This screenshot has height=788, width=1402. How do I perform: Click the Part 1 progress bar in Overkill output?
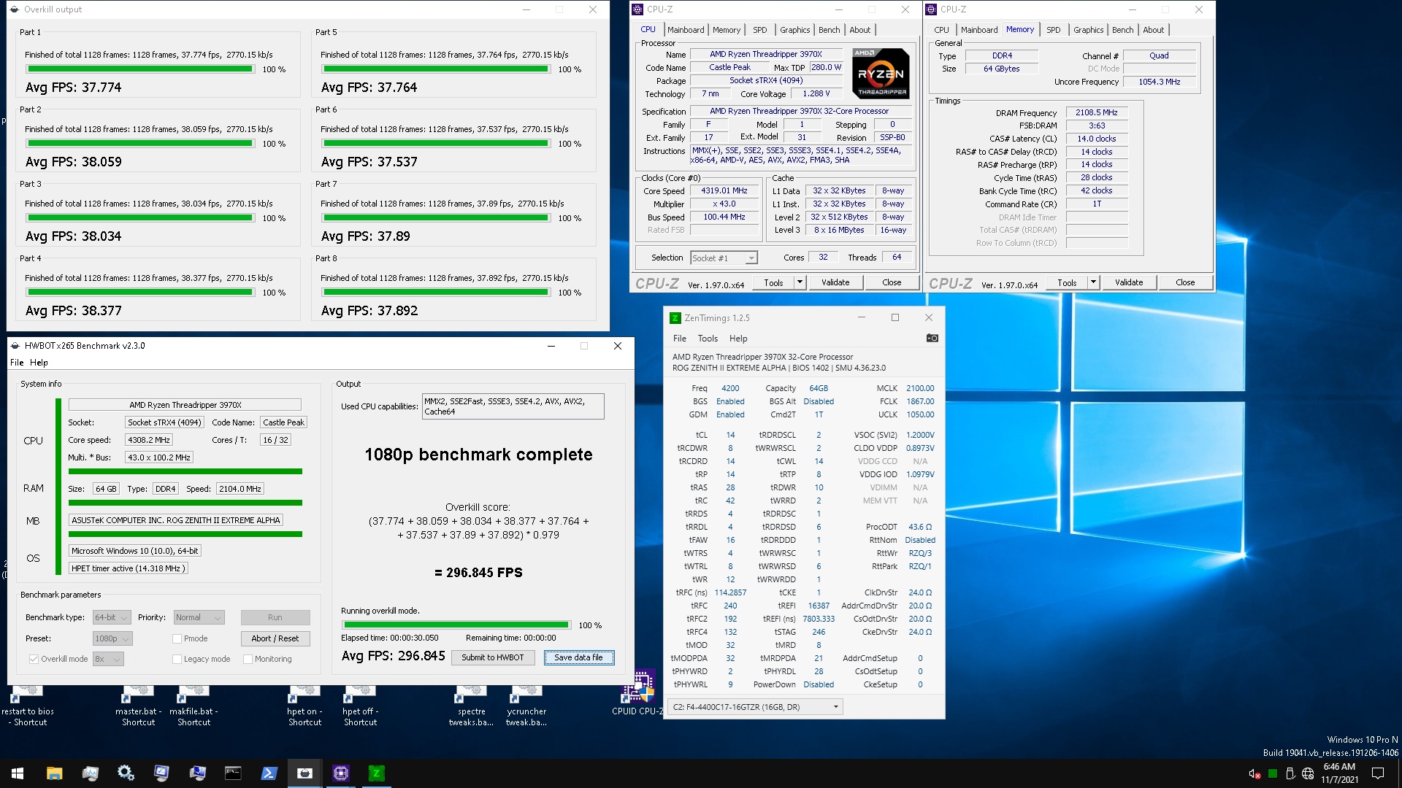pyautogui.click(x=140, y=69)
